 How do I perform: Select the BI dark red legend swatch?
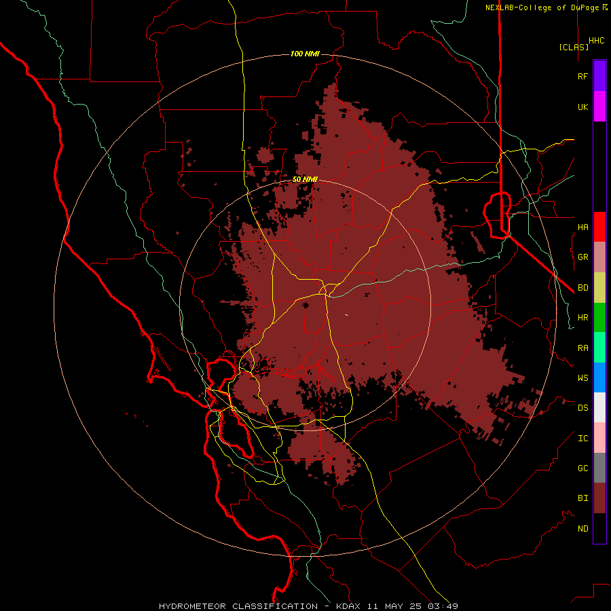point(599,498)
